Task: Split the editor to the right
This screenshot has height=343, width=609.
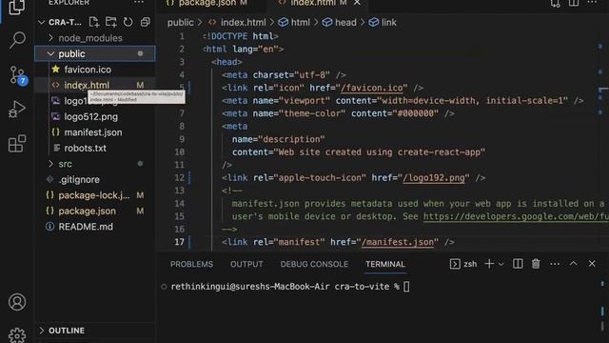Action: coord(574,3)
